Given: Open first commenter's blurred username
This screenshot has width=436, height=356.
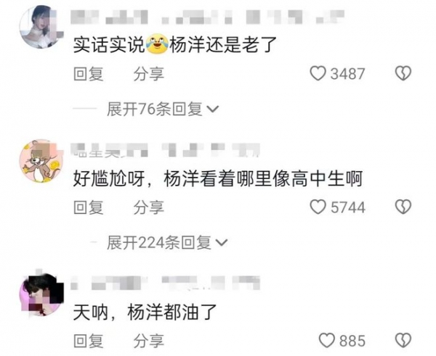Looking at the screenshot, I should click(x=207, y=17).
